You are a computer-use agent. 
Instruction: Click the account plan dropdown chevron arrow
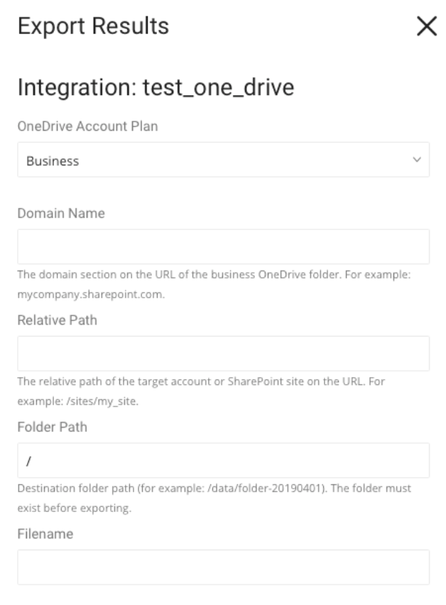(x=416, y=160)
